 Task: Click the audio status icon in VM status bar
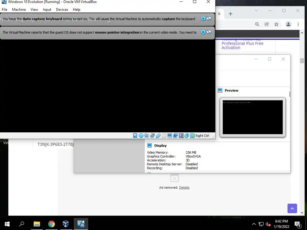tap(147, 136)
